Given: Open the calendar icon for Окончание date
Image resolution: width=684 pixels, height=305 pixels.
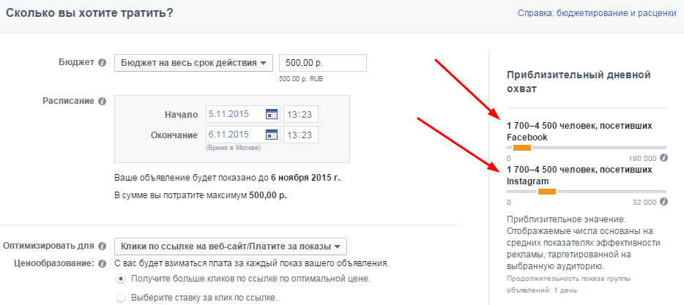Looking at the screenshot, I should click(272, 135).
